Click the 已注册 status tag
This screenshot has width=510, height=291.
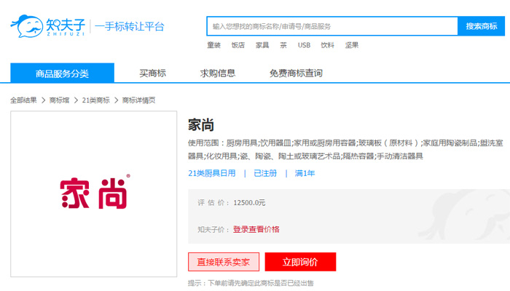coord(265,173)
